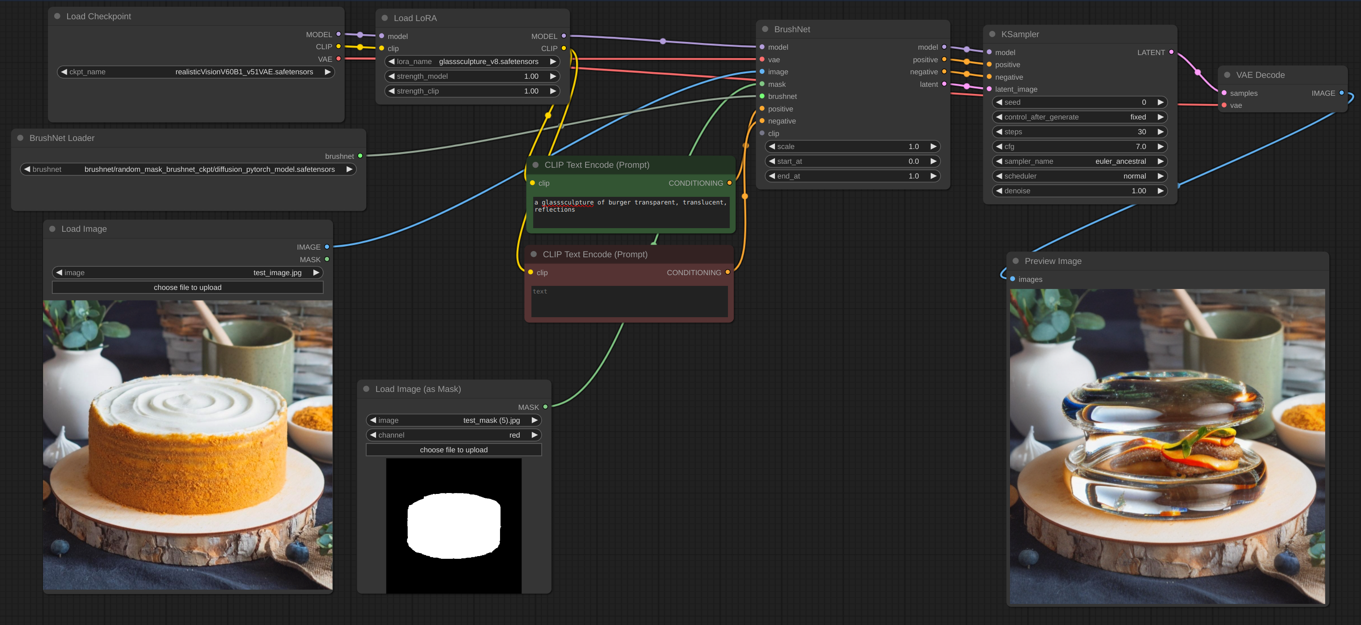Collapse the Preview Image node with its title dot

(1016, 260)
